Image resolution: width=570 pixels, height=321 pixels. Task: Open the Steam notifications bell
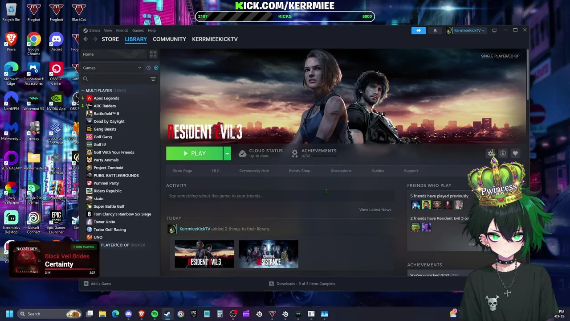tap(435, 30)
